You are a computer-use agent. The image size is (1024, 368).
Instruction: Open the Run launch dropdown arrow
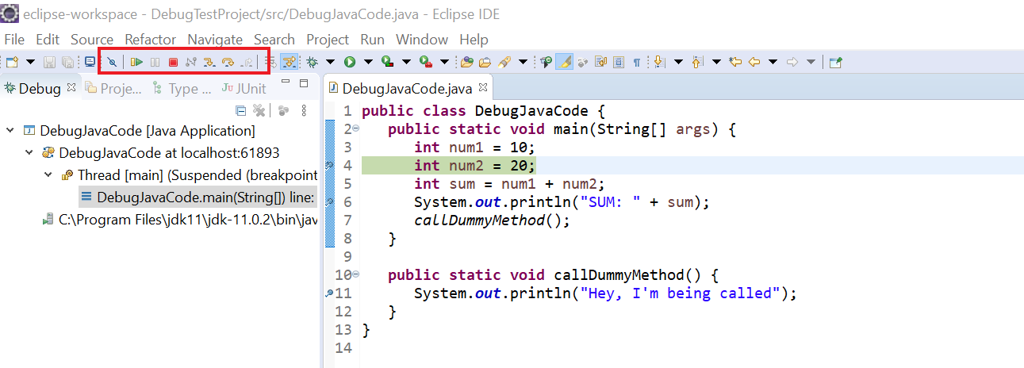tap(368, 61)
